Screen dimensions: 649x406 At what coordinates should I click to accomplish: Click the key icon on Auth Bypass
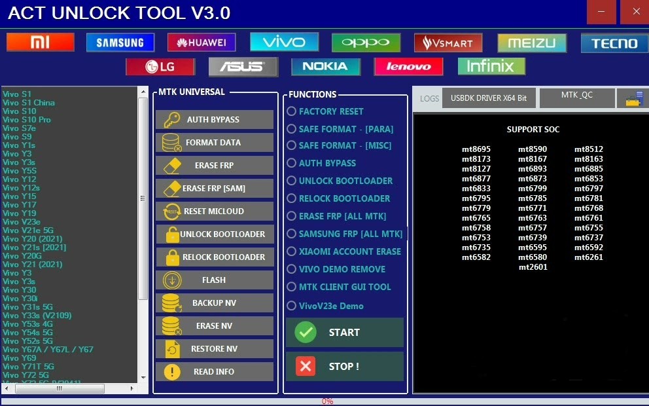(x=172, y=120)
